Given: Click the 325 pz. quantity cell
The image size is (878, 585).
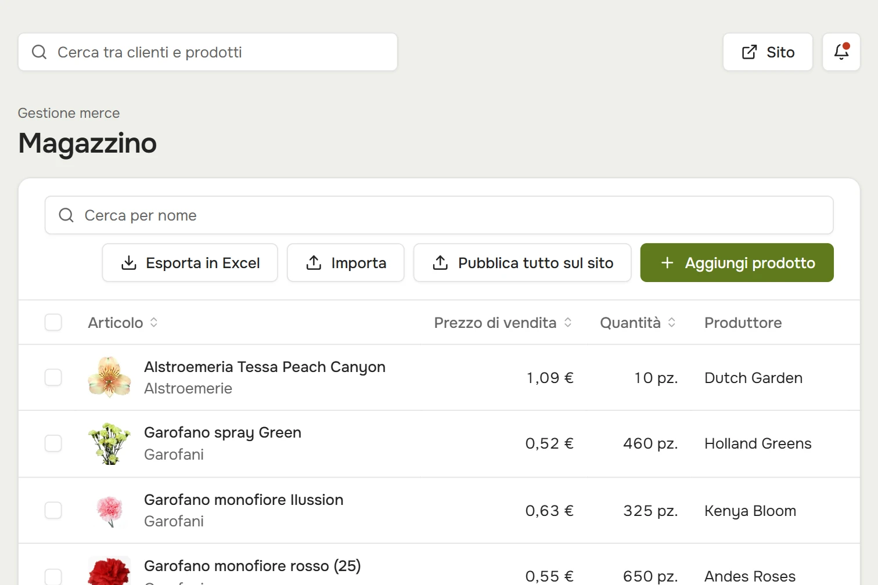Looking at the screenshot, I should tap(650, 511).
